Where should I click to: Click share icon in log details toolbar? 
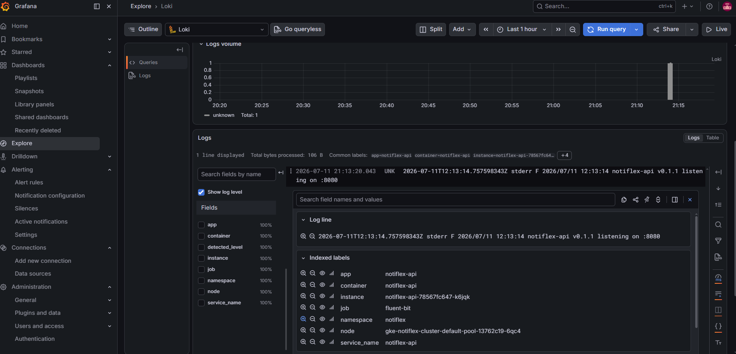635,200
